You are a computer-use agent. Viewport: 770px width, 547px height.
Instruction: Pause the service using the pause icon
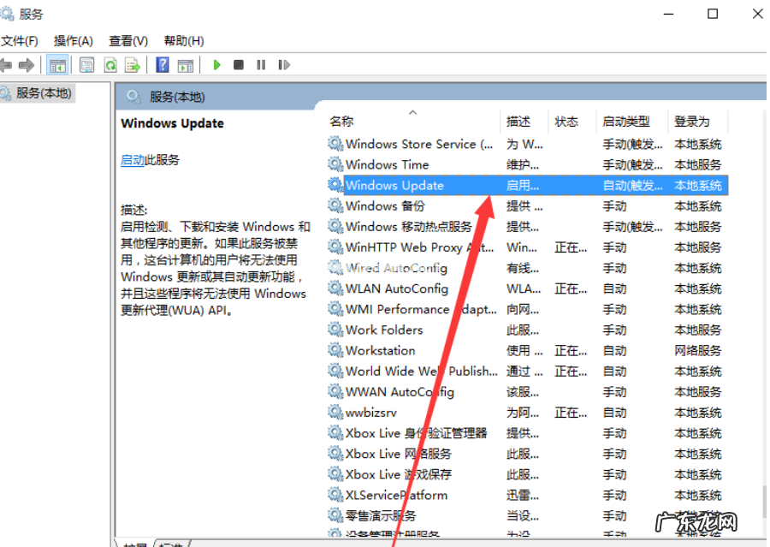click(x=261, y=64)
